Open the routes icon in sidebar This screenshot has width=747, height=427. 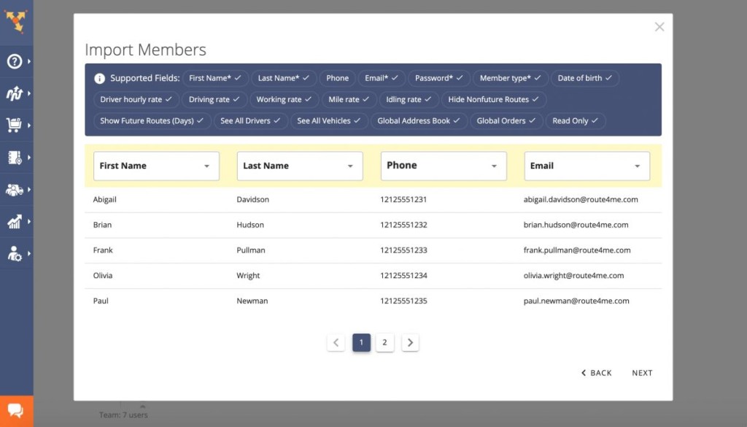tap(15, 93)
